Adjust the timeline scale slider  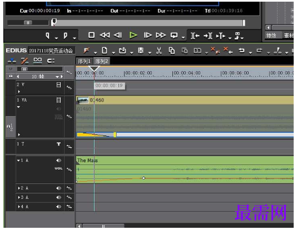tap(24, 69)
